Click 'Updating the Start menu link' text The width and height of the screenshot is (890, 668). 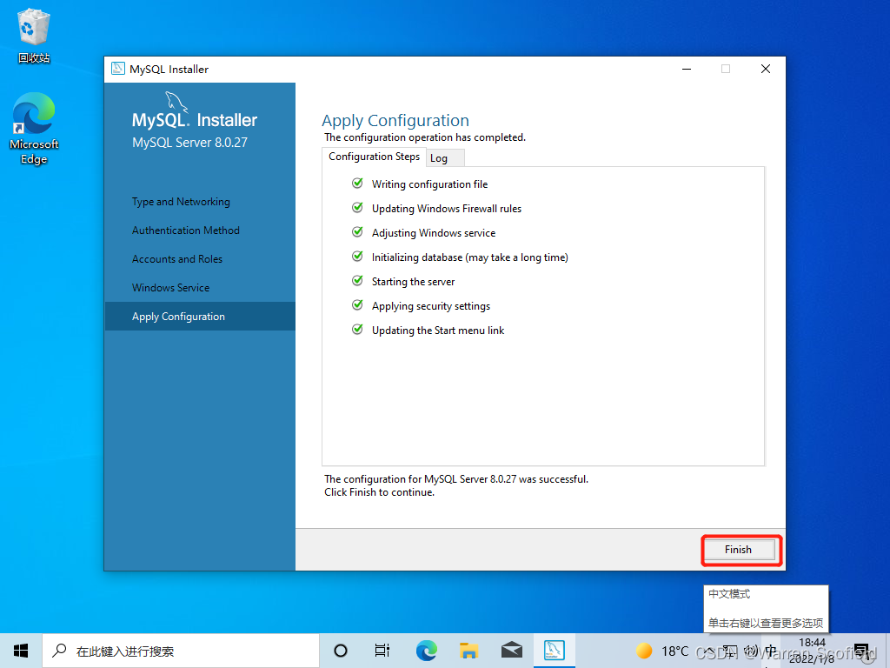[438, 331]
